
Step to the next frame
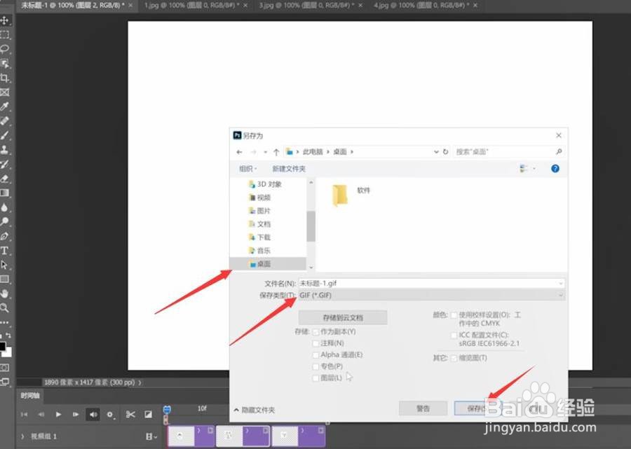pos(76,415)
